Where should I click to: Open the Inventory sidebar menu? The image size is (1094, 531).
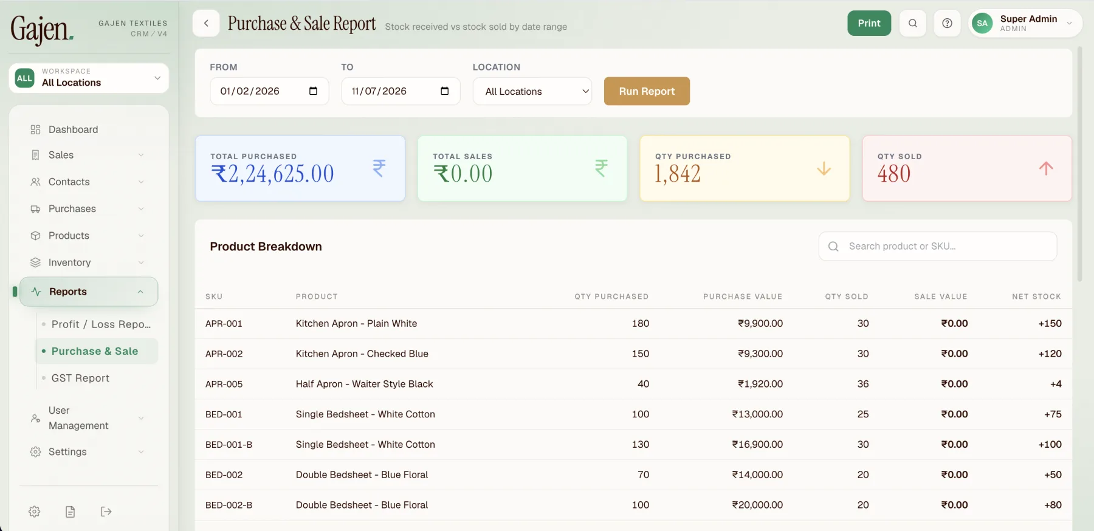pyautogui.click(x=89, y=262)
